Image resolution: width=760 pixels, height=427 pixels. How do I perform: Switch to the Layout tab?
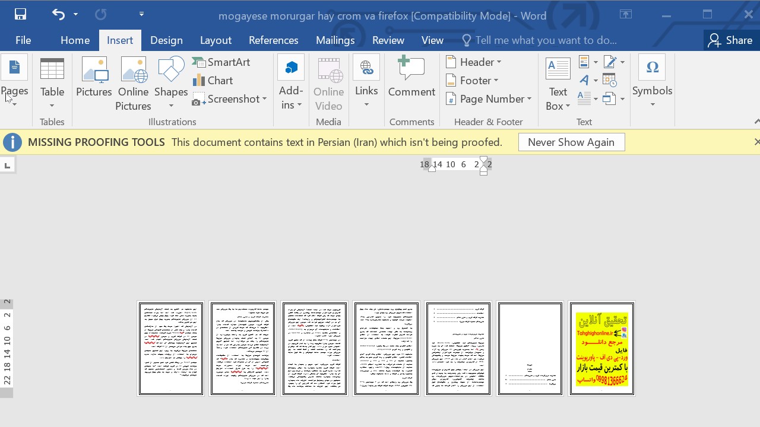(x=216, y=40)
